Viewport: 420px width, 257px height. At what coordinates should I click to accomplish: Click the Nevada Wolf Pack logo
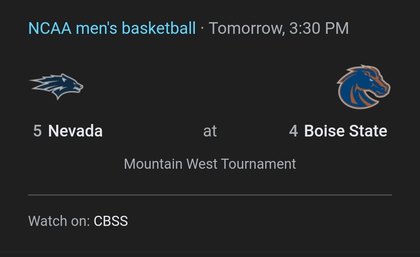click(x=57, y=86)
